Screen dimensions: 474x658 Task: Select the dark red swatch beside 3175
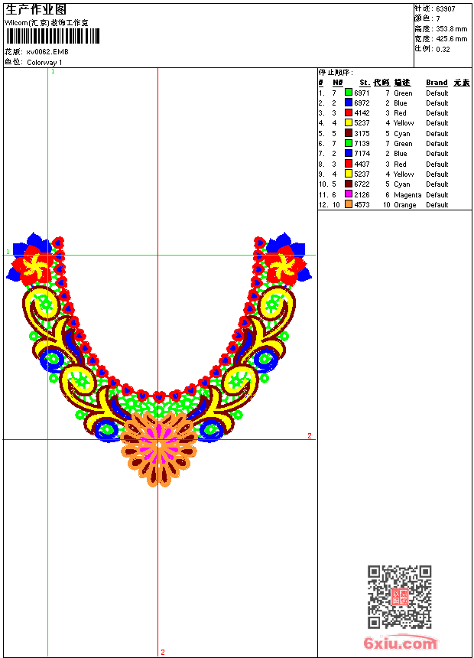[x=349, y=133]
